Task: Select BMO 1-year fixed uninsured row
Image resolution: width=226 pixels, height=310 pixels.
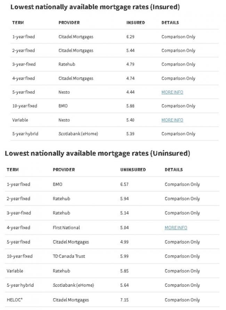Action: click(112, 184)
